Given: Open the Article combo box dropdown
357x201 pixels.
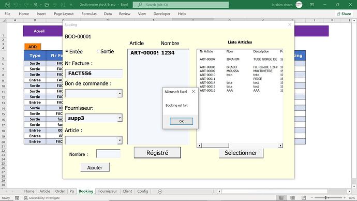Looking at the screenshot, I should (x=120, y=140).
